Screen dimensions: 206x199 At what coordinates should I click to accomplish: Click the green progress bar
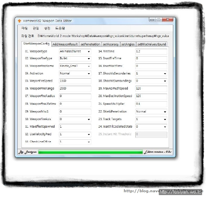90,152
